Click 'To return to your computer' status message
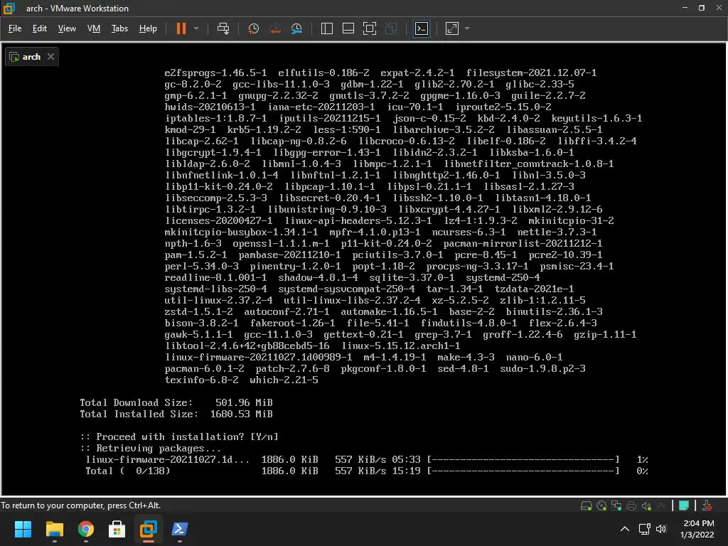This screenshot has width=728, height=546. click(81, 505)
